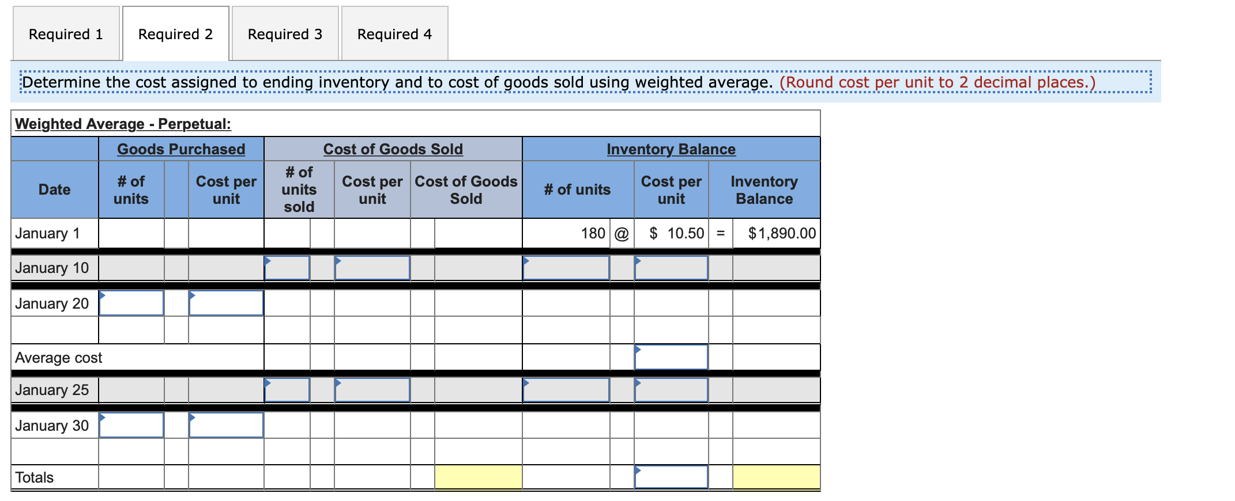Click the yellow Totals cost of goods sold cell
This screenshot has width=1235, height=501.
(x=479, y=477)
